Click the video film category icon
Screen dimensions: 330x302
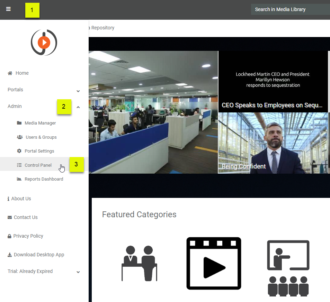pyautogui.click(x=214, y=263)
